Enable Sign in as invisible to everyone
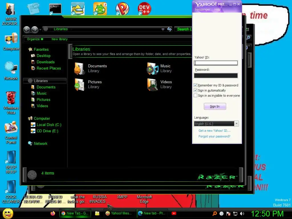292x219 pixels. click(x=195, y=95)
